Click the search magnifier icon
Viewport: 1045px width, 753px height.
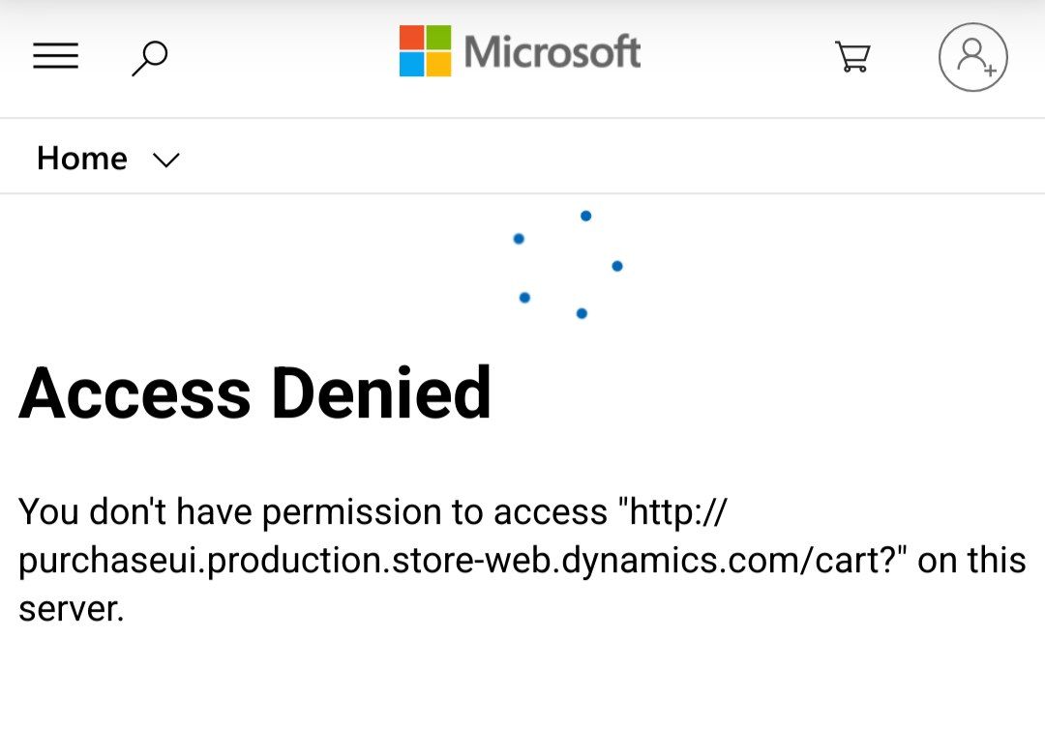click(150, 58)
